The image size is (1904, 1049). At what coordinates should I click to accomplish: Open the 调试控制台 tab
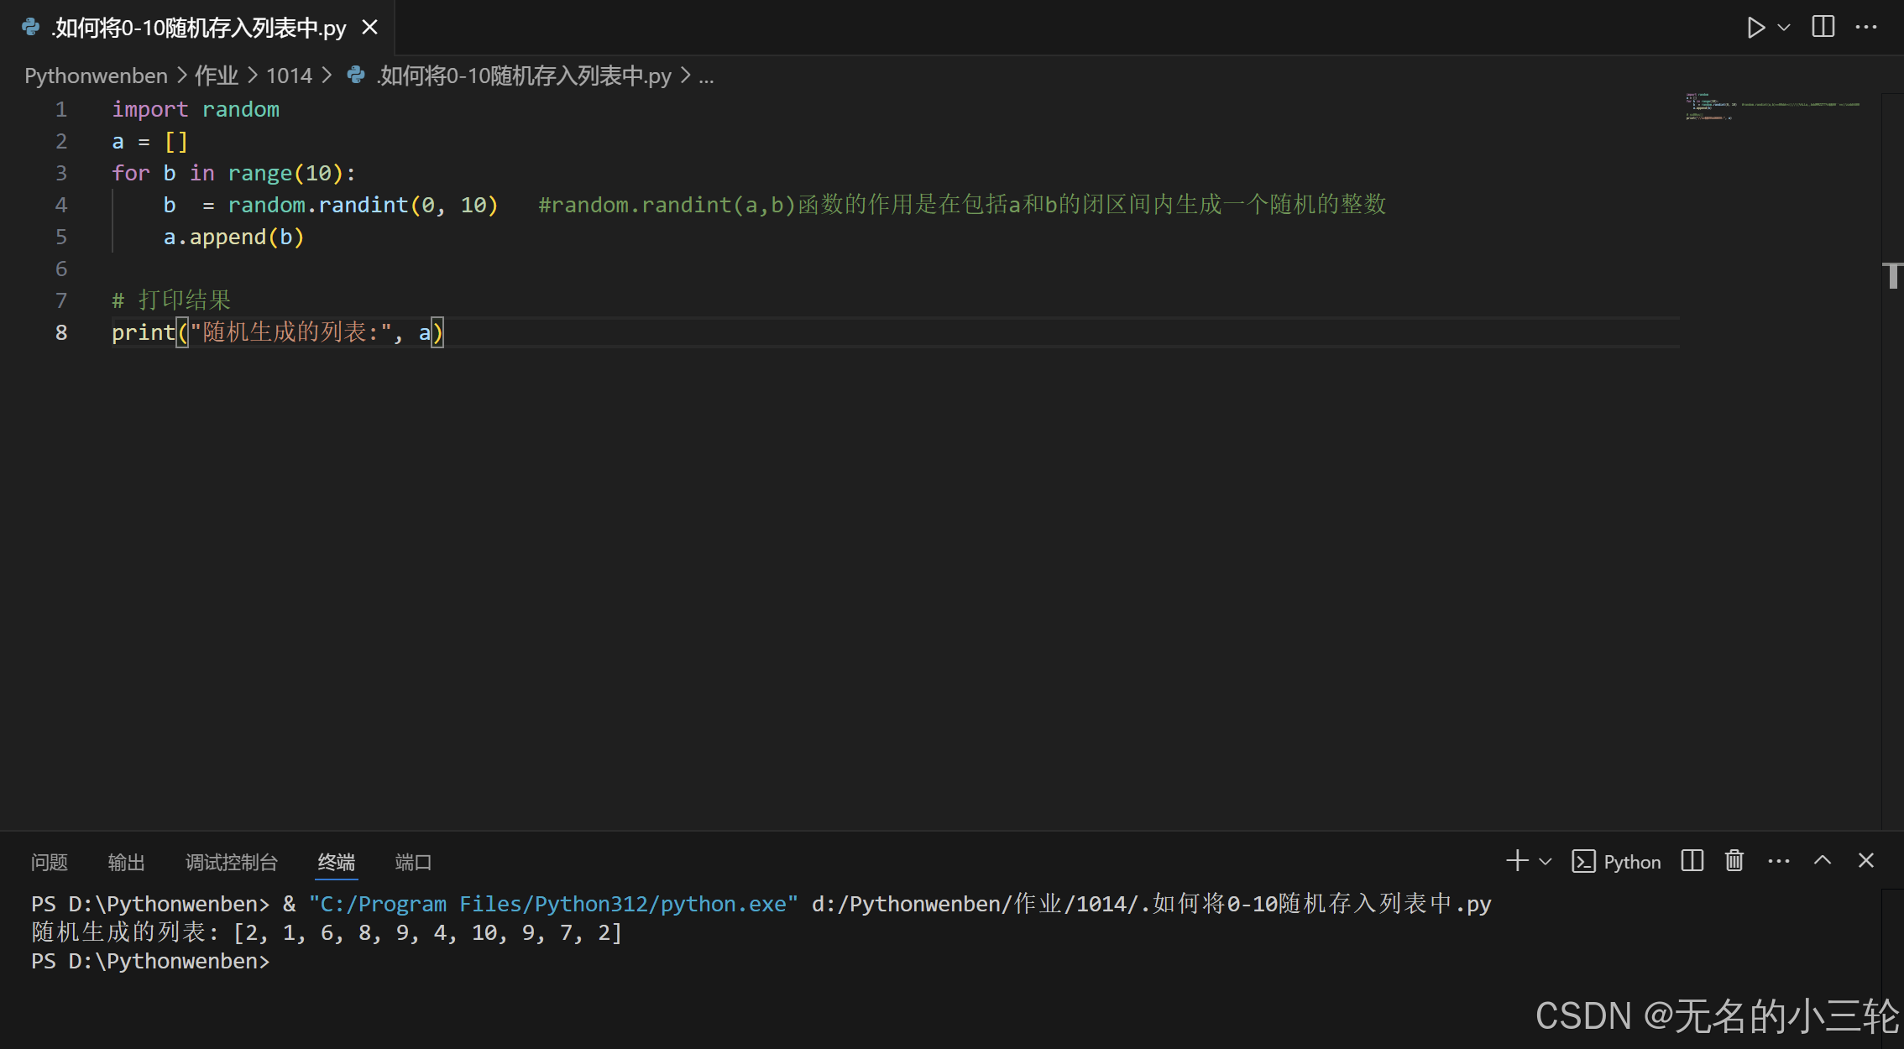coord(231,862)
